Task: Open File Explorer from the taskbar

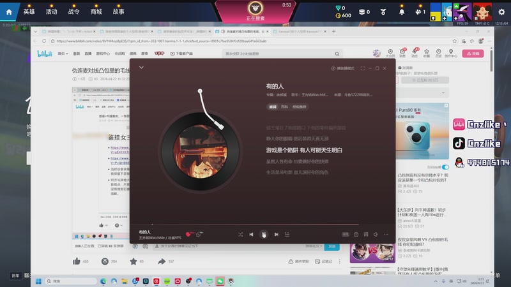Action: point(124,281)
